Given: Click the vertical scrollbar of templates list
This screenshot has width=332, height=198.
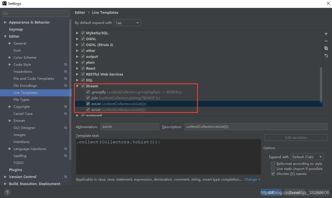Looking at the screenshot, I should tap(321, 85).
